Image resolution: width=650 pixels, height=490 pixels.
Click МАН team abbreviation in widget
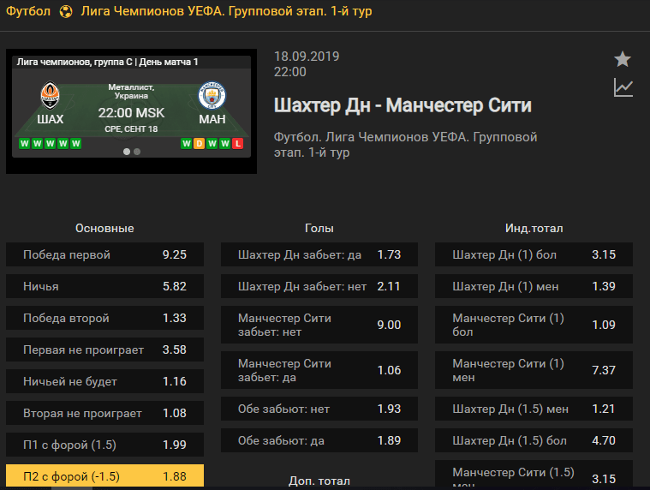click(212, 119)
